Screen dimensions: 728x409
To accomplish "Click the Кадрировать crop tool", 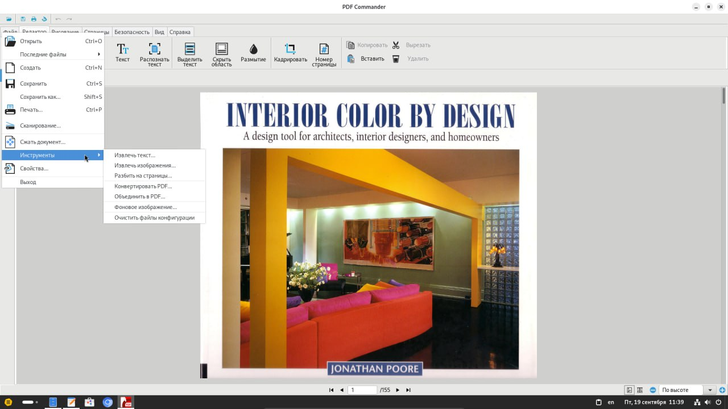I will point(290,52).
